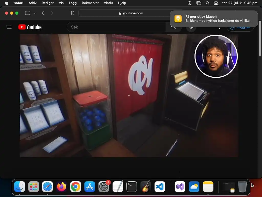The width and height of the screenshot is (262, 197).
Task: Open the Apple menu
Action: tap(7, 3)
